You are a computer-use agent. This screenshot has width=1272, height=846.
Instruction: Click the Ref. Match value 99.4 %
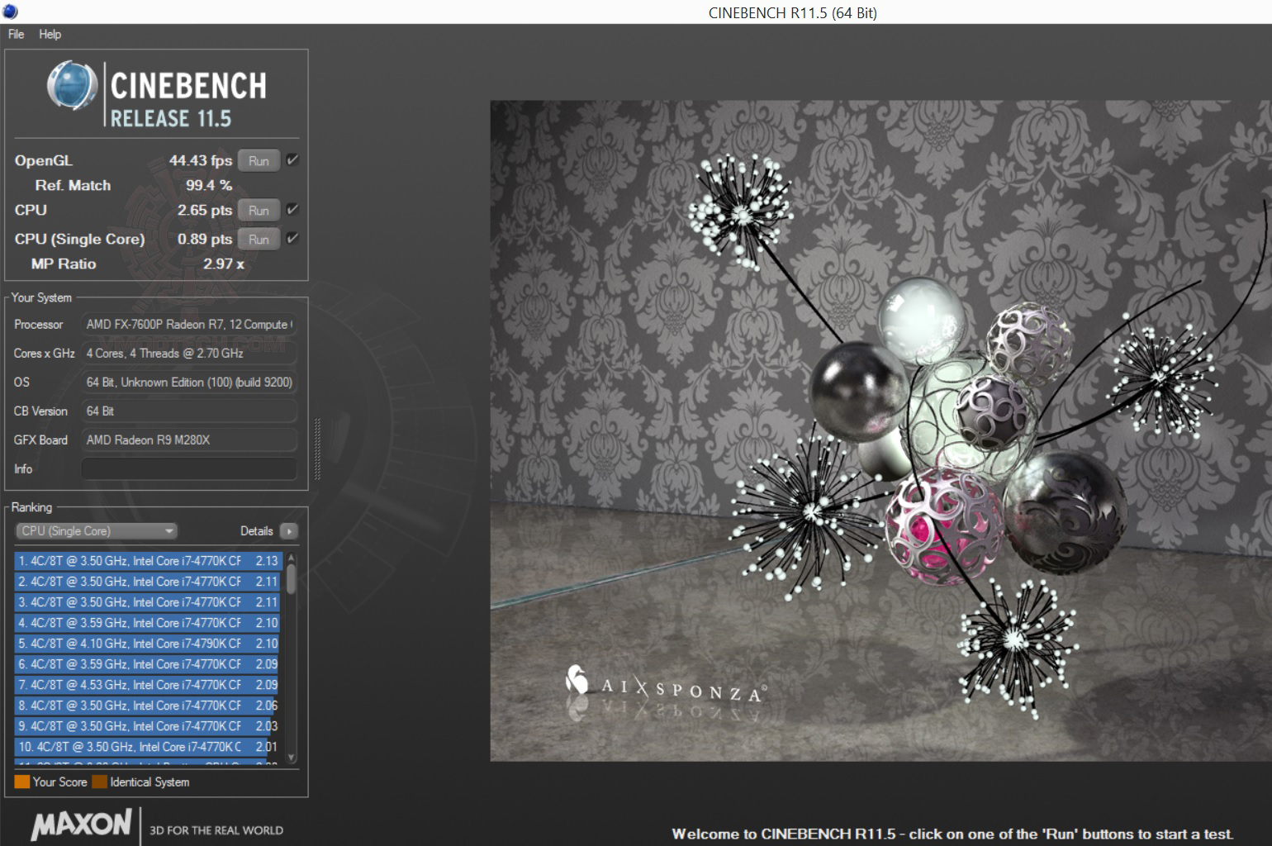209,185
